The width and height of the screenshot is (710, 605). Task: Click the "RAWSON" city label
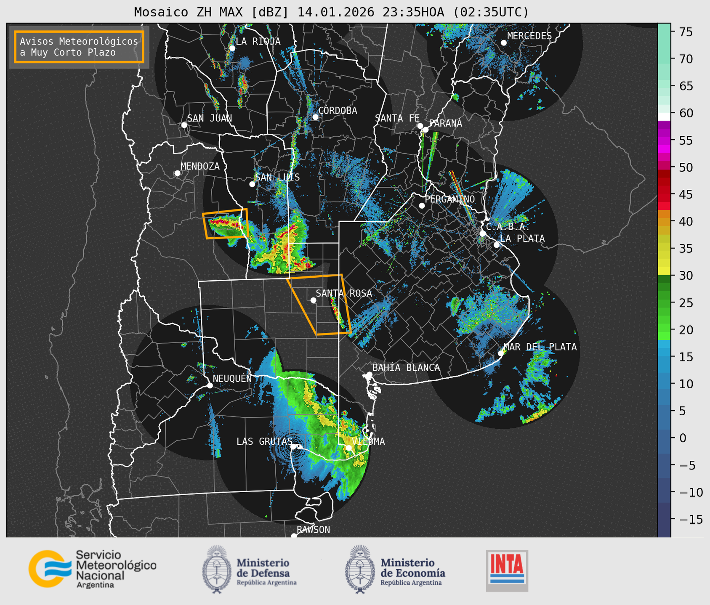pyautogui.click(x=314, y=530)
